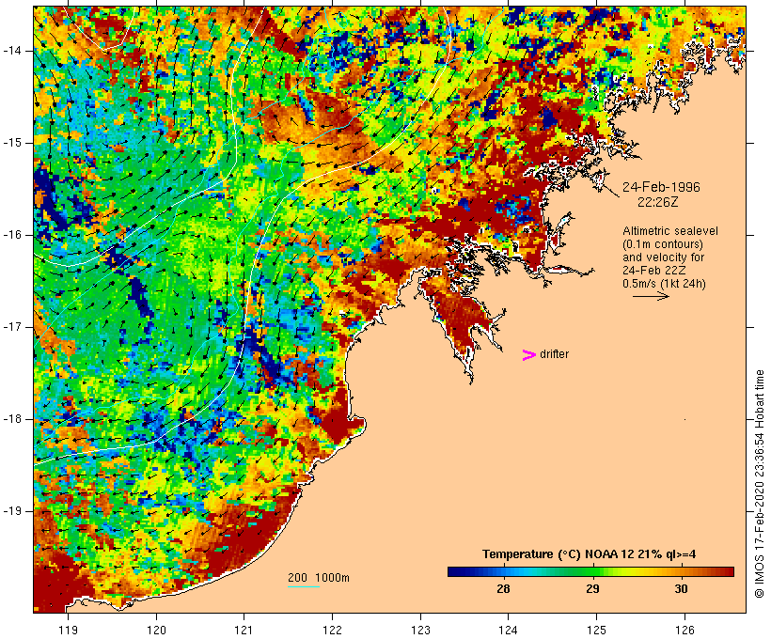Click the '(0.1m contours)' caption line
The height and width of the screenshot is (639, 771).
coord(663,244)
